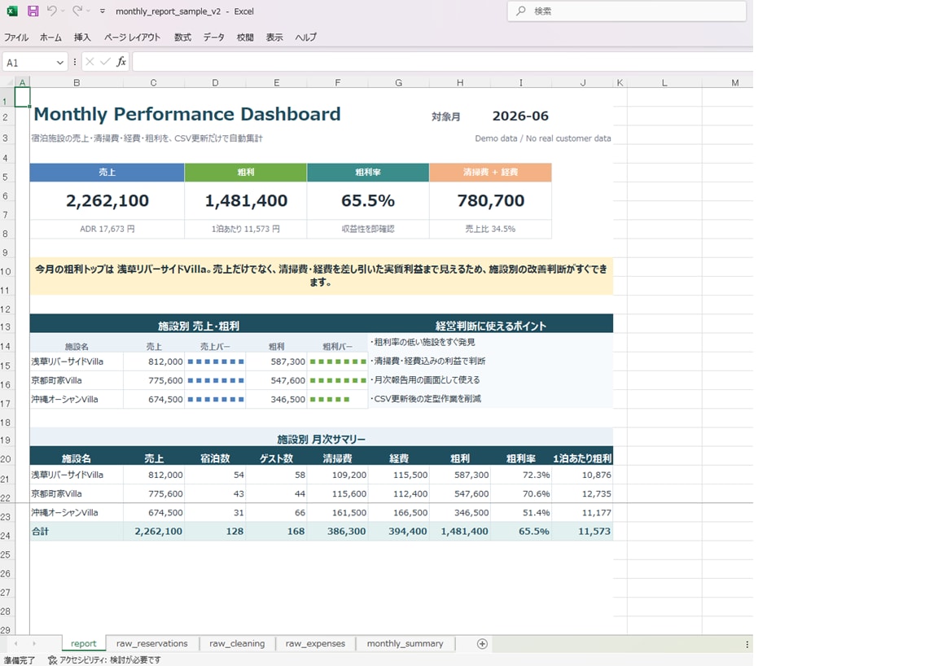This screenshot has width=938, height=666.
Task: Click the sheet tab bar options dots
Action: pos(747,644)
